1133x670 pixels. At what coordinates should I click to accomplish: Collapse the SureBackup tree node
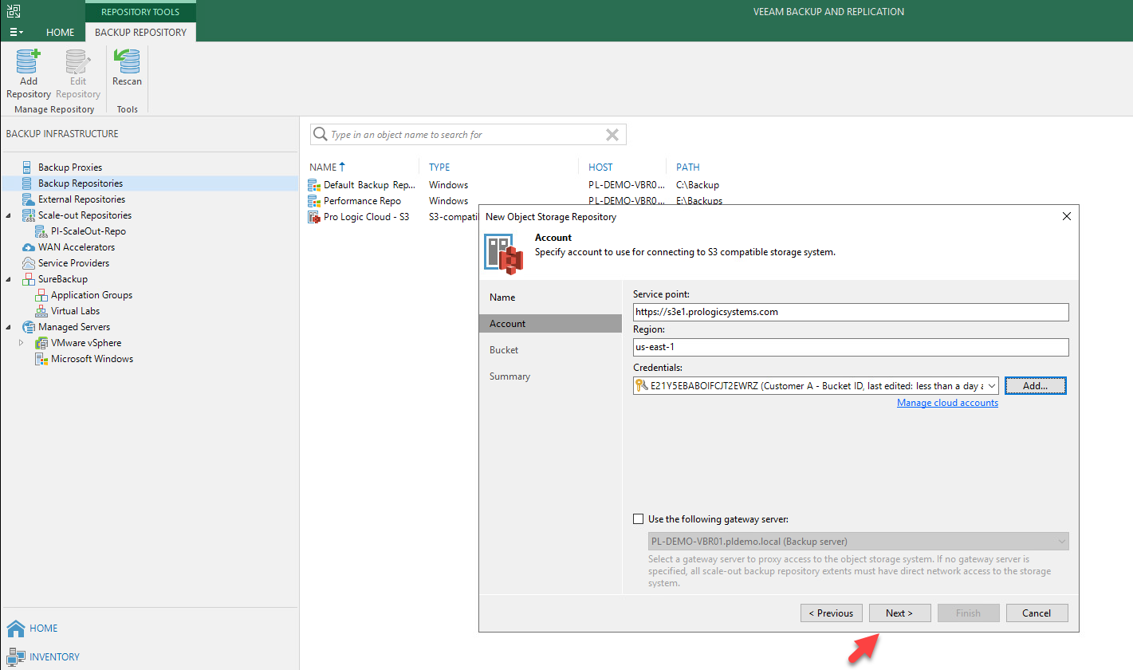(9, 279)
